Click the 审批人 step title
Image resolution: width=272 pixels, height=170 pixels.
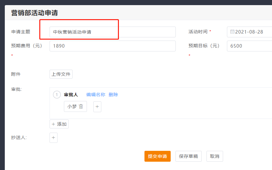[71, 95]
